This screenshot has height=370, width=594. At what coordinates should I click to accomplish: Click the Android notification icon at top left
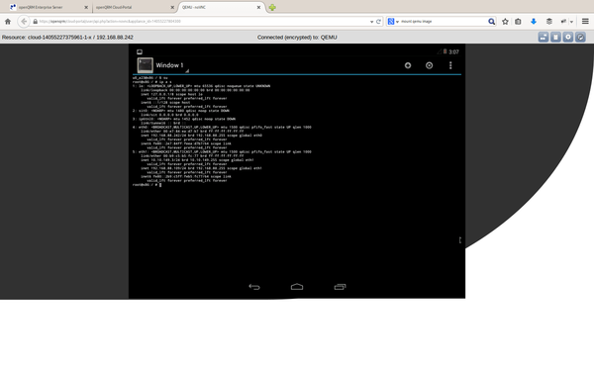tap(140, 51)
